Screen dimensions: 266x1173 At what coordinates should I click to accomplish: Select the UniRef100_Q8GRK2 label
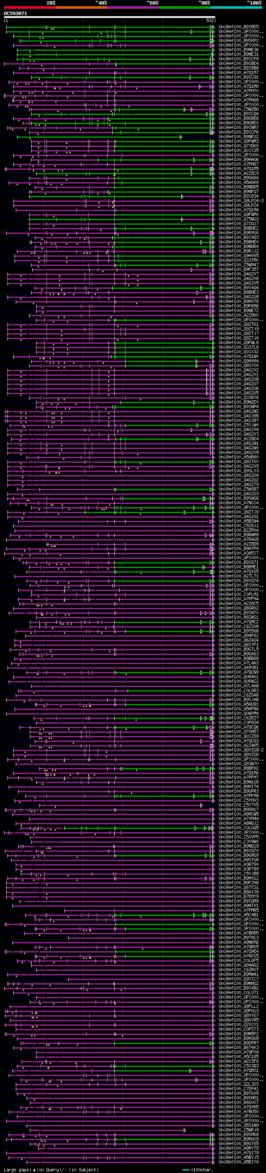tap(239, 608)
